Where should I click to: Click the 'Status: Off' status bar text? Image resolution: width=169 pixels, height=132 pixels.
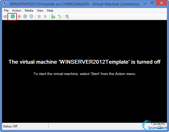click(10, 126)
